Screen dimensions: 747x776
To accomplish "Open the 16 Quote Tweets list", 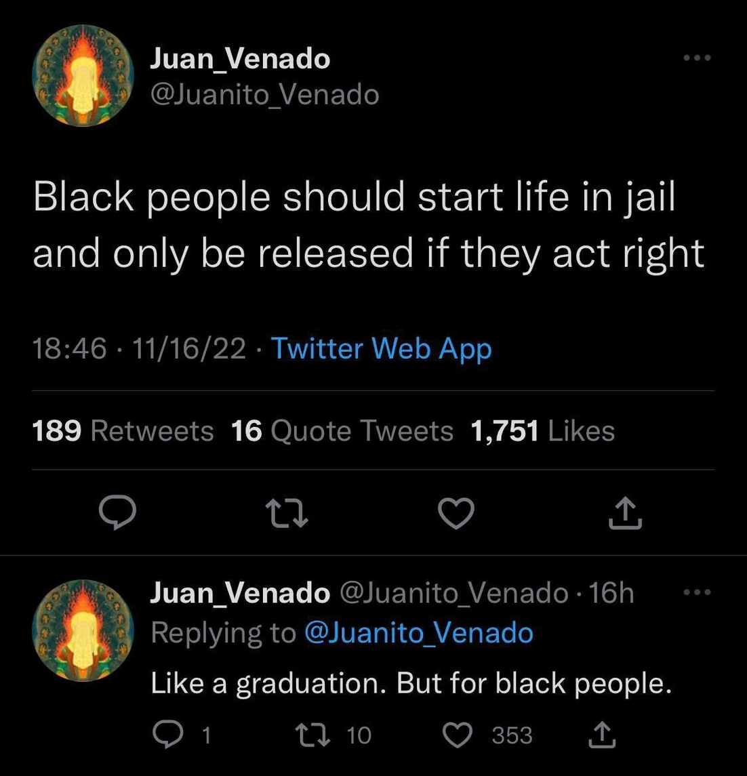I will pos(342,431).
